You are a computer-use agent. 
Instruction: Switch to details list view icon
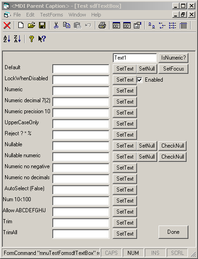pos(183,25)
